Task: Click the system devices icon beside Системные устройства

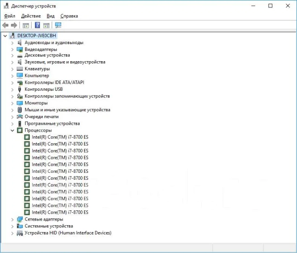Action: point(19,226)
